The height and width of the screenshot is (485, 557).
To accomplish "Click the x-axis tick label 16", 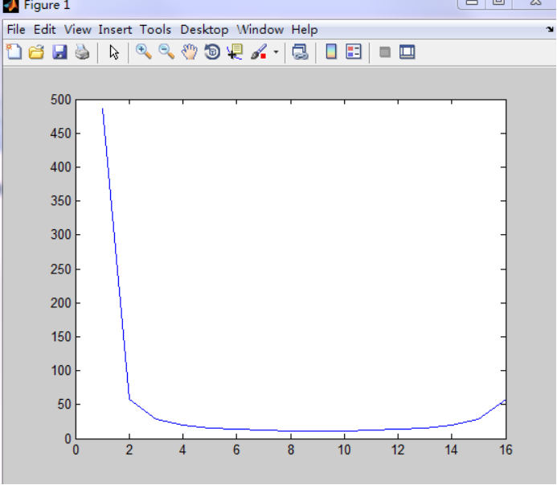I will [506, 450].
